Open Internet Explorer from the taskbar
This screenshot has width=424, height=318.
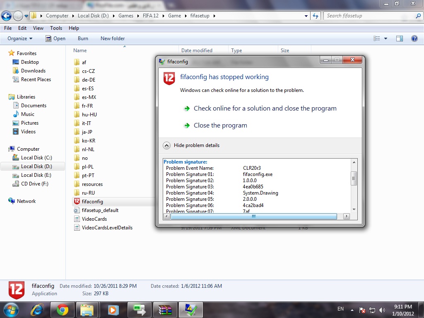click(37, 310)
